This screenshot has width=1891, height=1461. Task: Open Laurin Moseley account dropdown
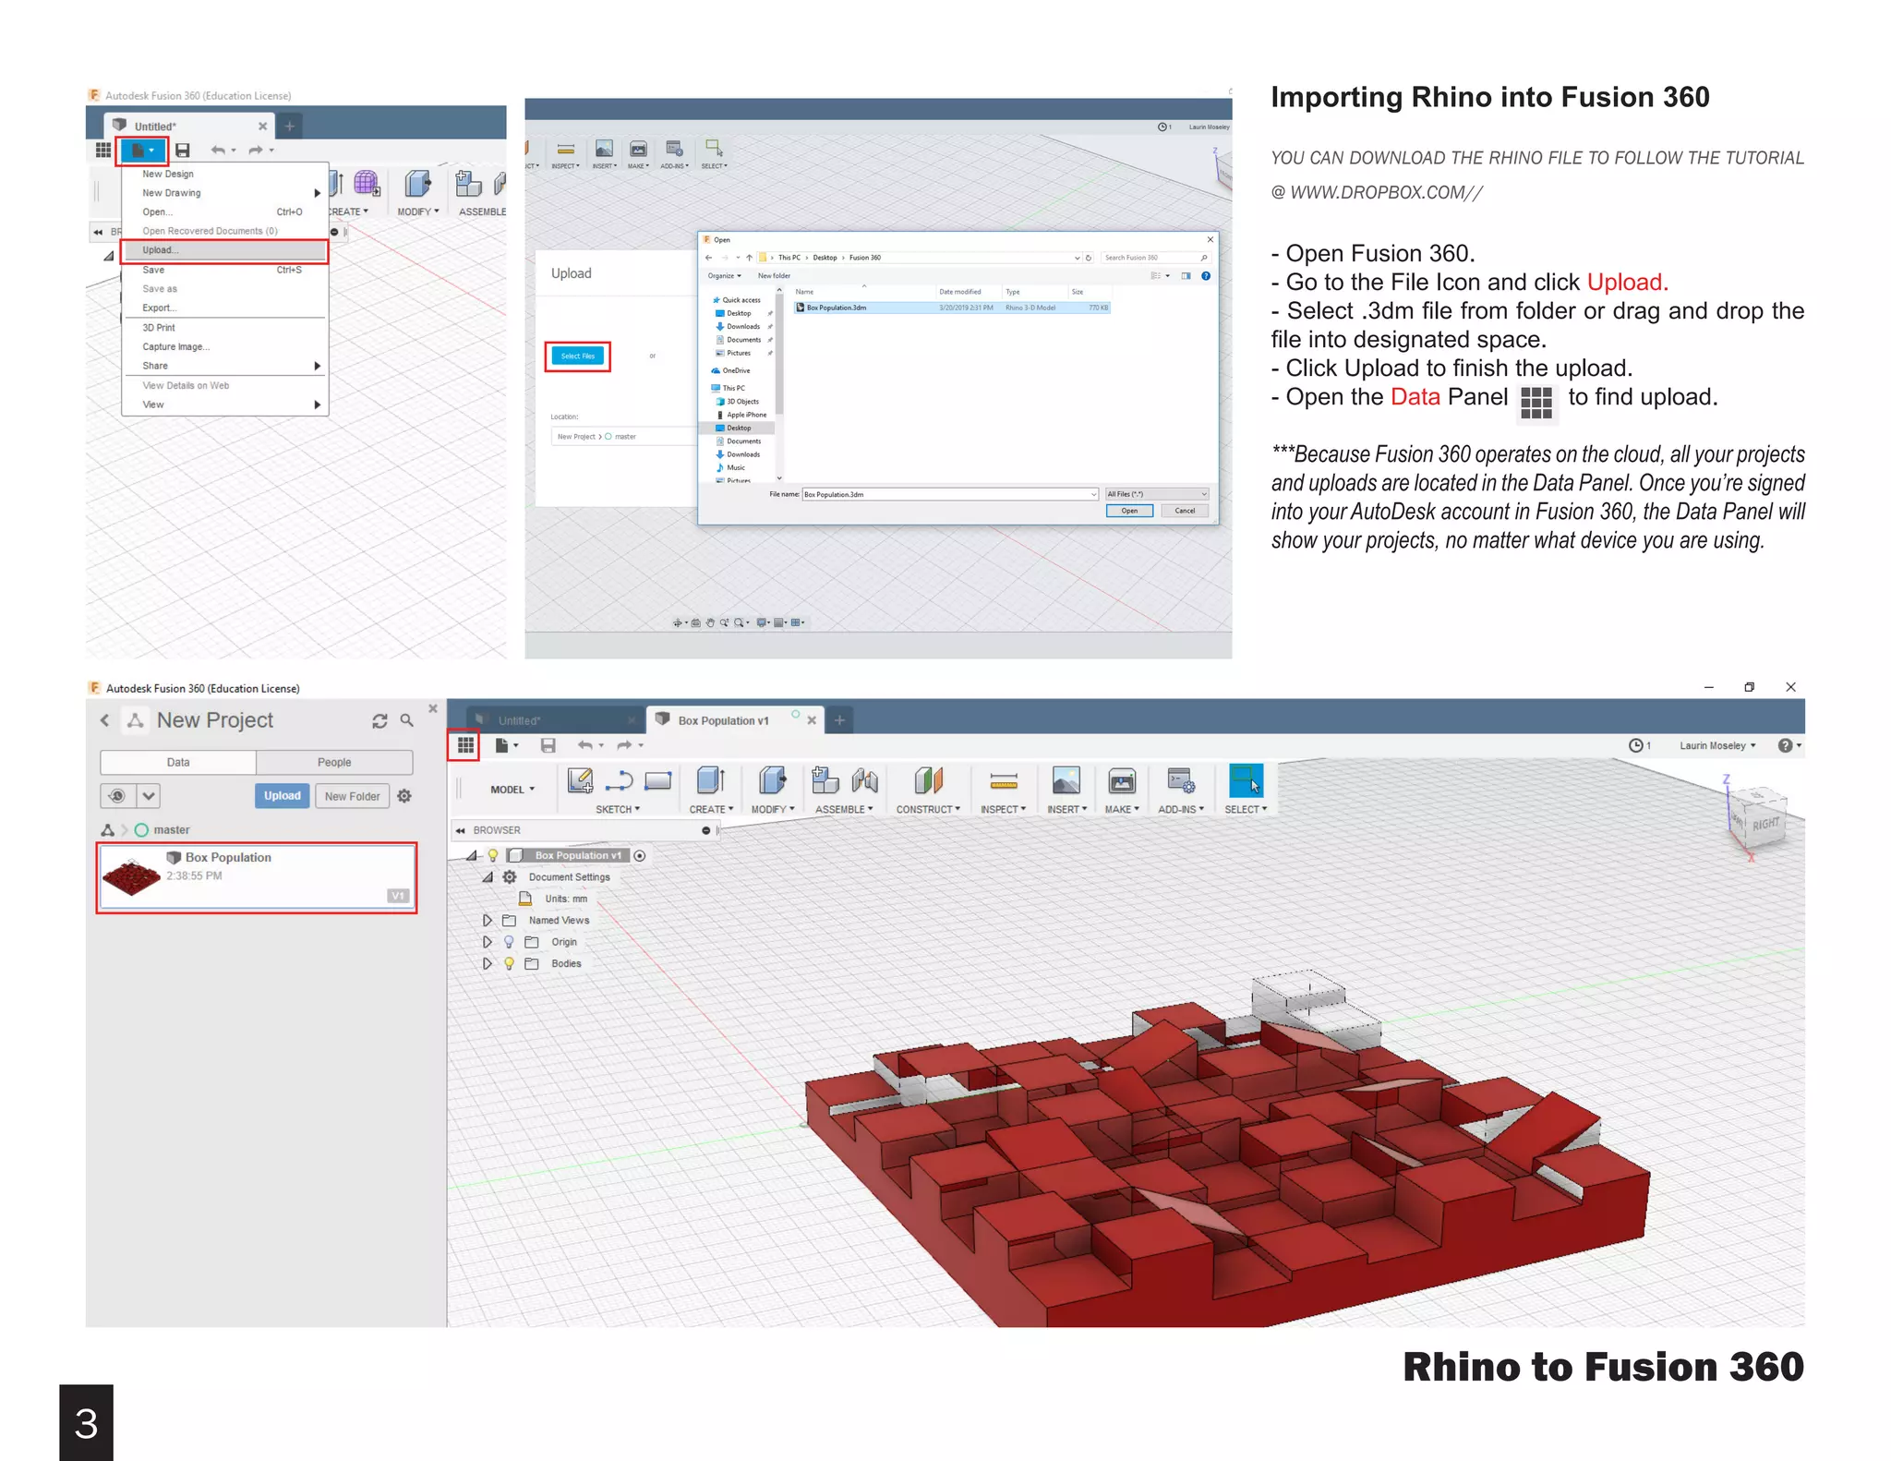pyautogui.click(x=1716, y=745)
